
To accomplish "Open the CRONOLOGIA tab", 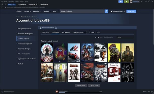I will point(94,32).
